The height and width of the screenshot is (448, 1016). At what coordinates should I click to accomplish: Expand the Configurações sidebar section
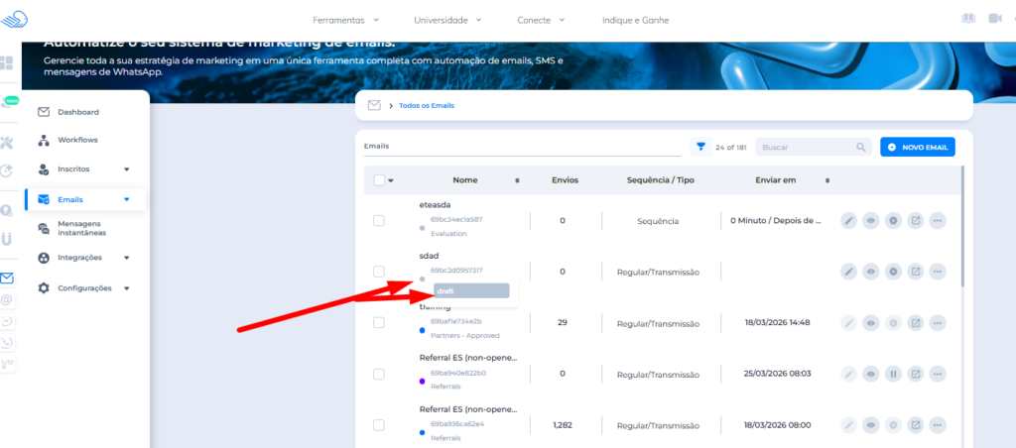126,288
